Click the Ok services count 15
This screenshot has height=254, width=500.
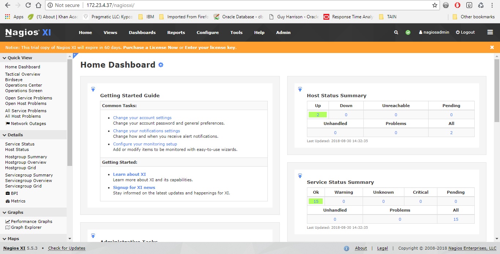[316, 201]
